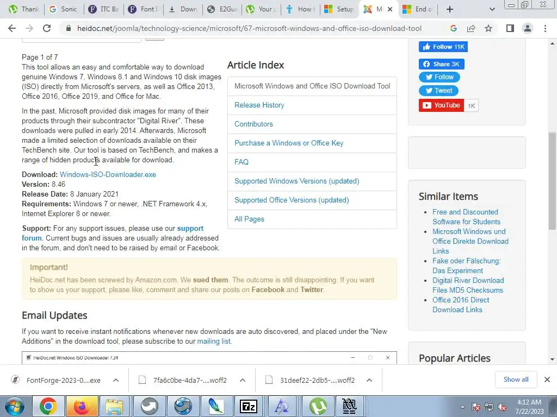Click the Tweet button

click(x=439, y=91)
